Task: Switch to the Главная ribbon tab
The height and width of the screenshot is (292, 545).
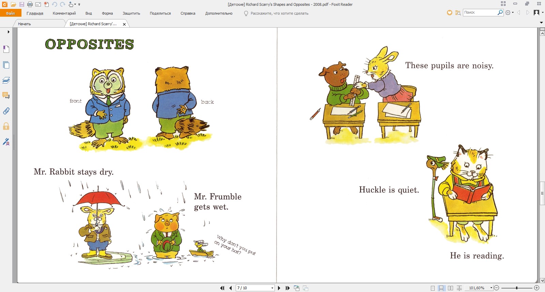Action: coord(35,13)
